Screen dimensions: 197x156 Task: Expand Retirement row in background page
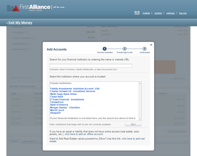point(21,49)
